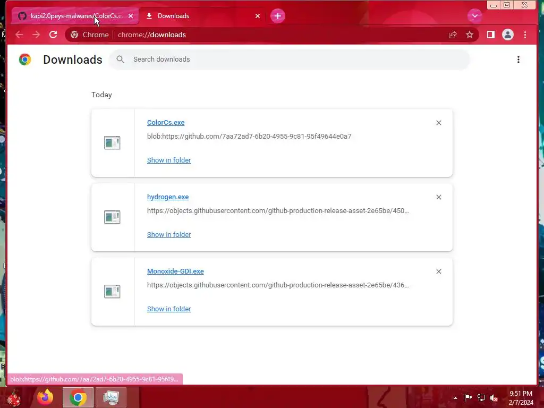Image resolution: width=544 pixels, height=408 pixels.
Task: Click the ColorCs.exe file icon
Action: tap(112, 142)
